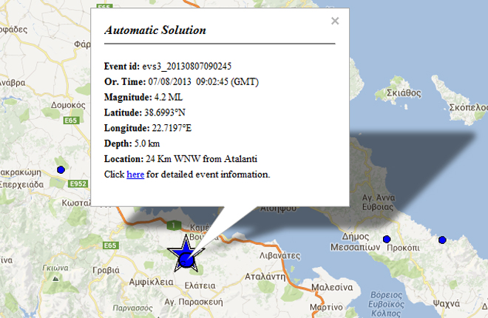Click the E952 road shield
The height and width of the screenshot is (318, 488).
point(78,183)
